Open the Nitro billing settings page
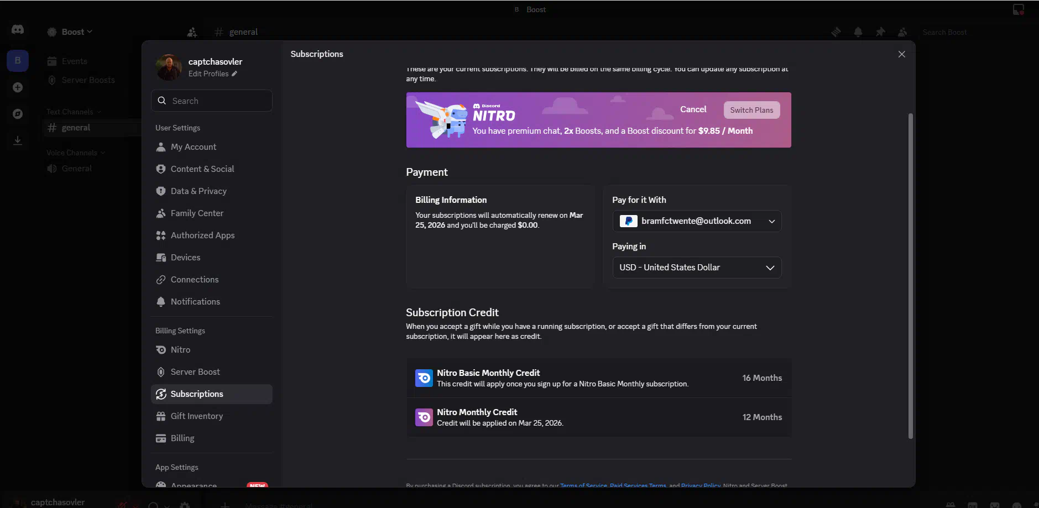1039x508 pixels. pos(180,350)
